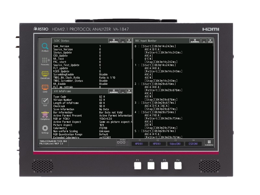This screenshot has width=260, height=195.
Task: Select DDC entry 3 Start line
Action: point(155,103)
